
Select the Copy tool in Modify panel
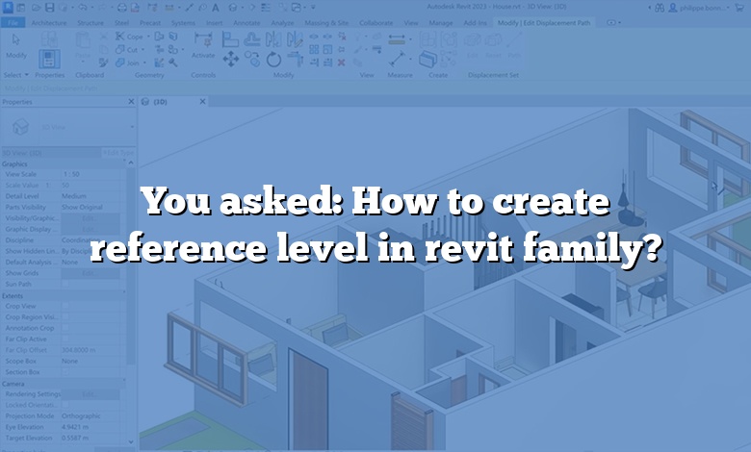click(252, 60)
